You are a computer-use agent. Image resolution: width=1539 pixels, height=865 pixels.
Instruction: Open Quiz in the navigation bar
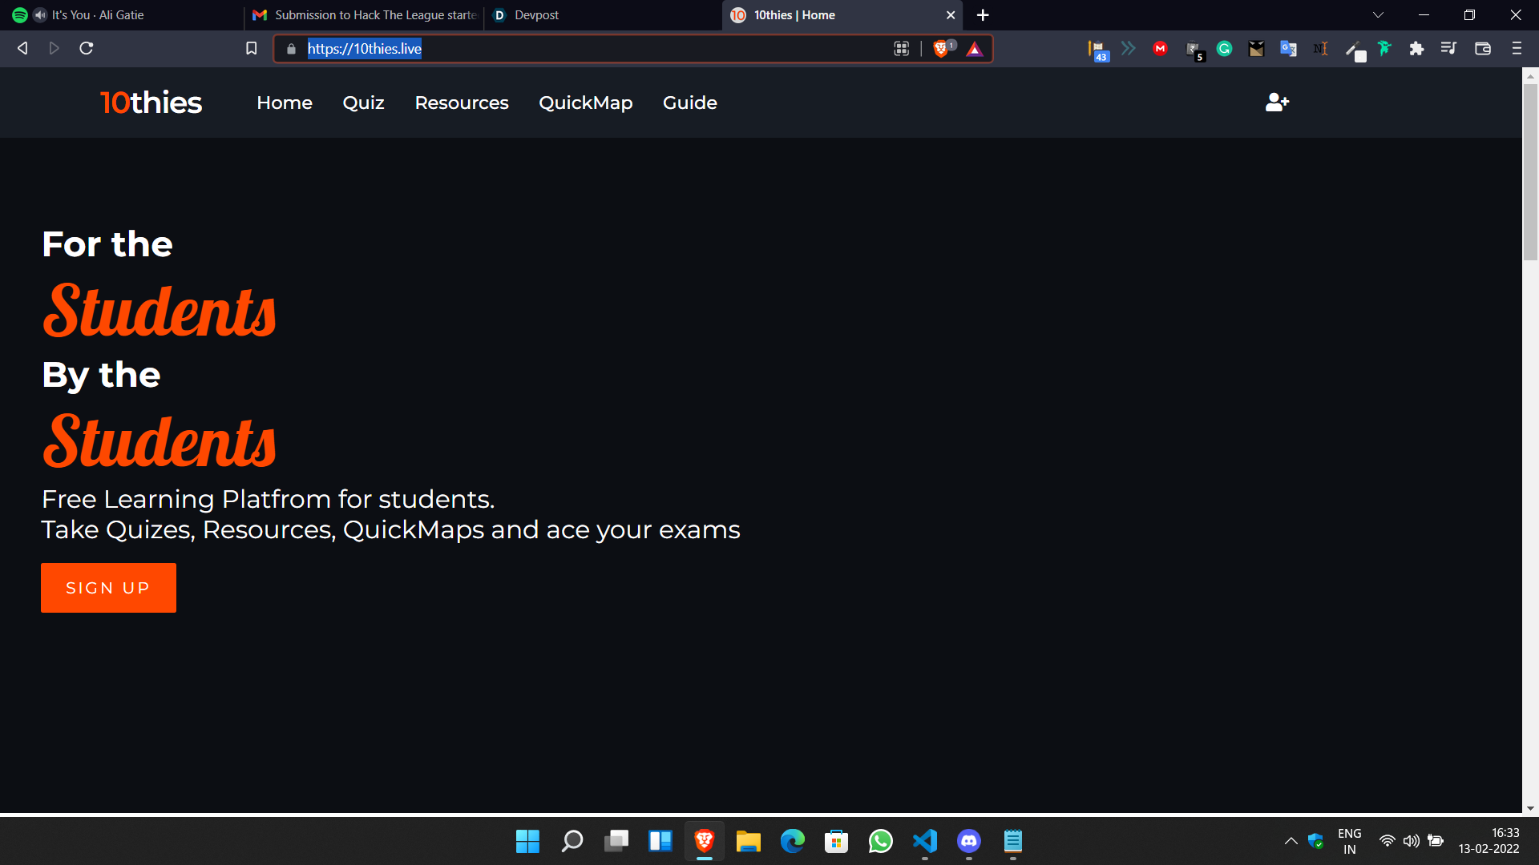tap(363, 103)
